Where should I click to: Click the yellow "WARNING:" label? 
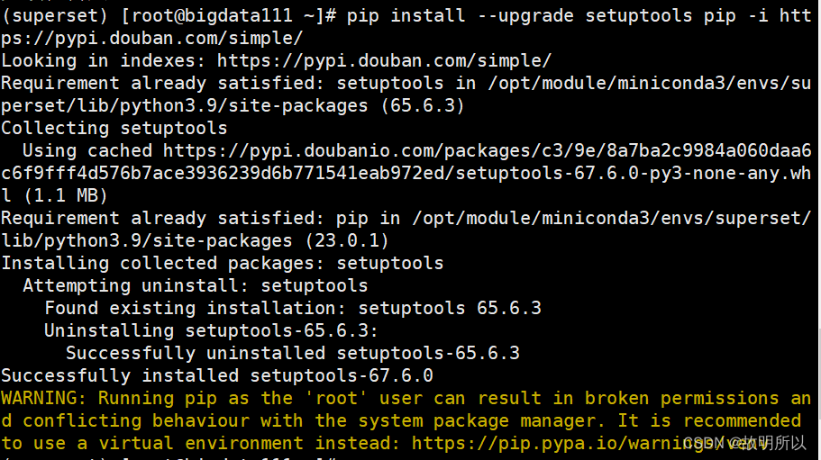(43, 398)
